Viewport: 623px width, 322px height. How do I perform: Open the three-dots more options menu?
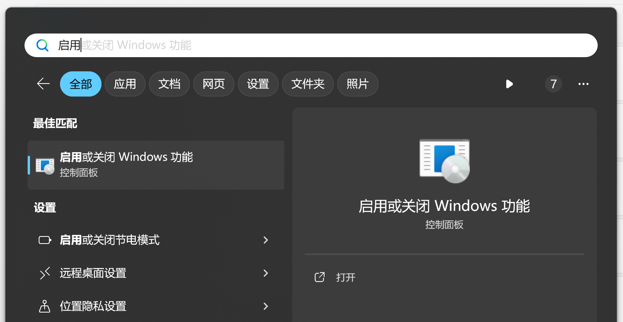pyautogui.click(x=584, y=84)
